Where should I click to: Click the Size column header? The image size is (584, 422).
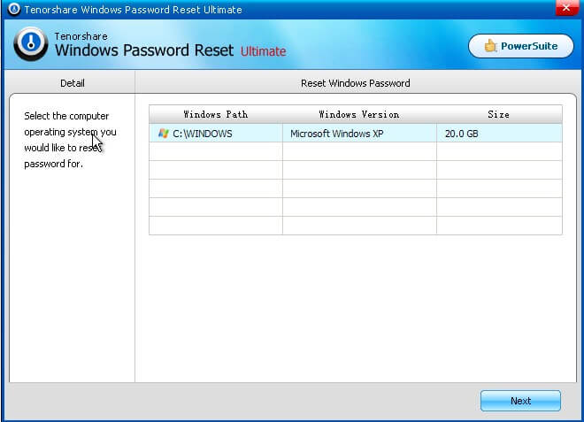pyautogui.click(x=499, y=114)
